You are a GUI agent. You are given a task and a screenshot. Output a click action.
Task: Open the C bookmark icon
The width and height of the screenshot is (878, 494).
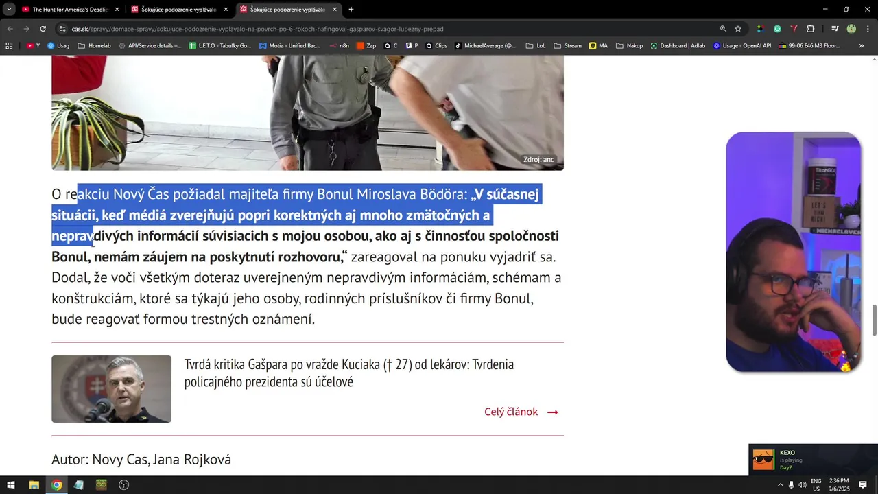pos(390,46)
